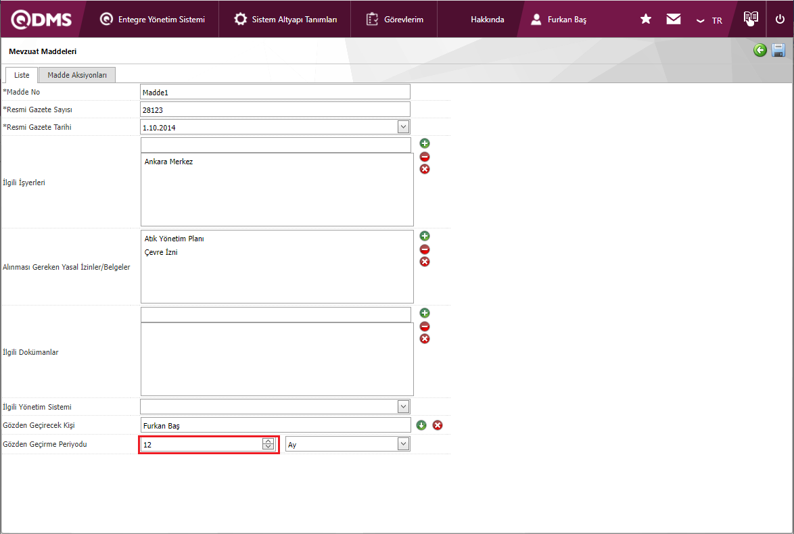Clear İlgili Dokümanlar list with red X
The height and width of the screenshot is (534, 794).
click(425, 339)
